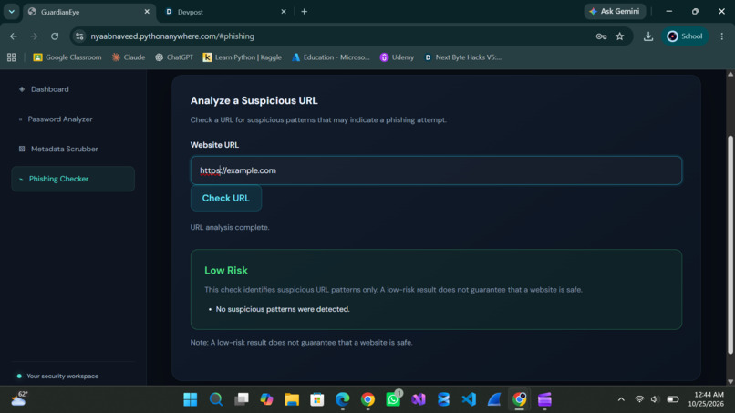Open Metadata Scrubber in sidebar
735x413 pixels.
click(64, 149)
